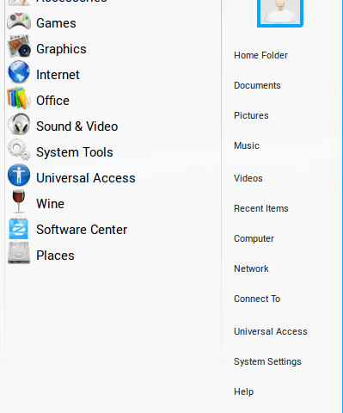This screenshot has height=413, width=343.
Task: Select the System Tools gears icon
Action: point(19,150)
